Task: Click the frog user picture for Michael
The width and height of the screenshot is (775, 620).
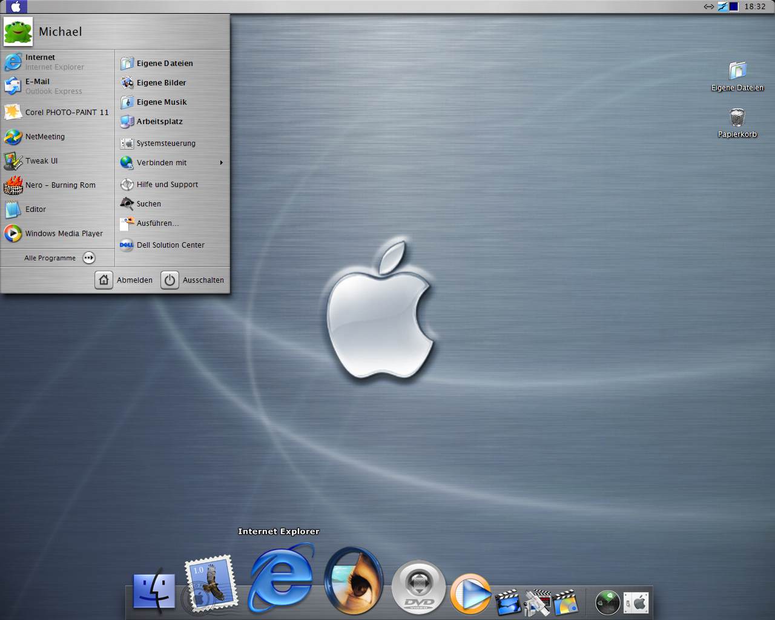Action: [18, 31]
